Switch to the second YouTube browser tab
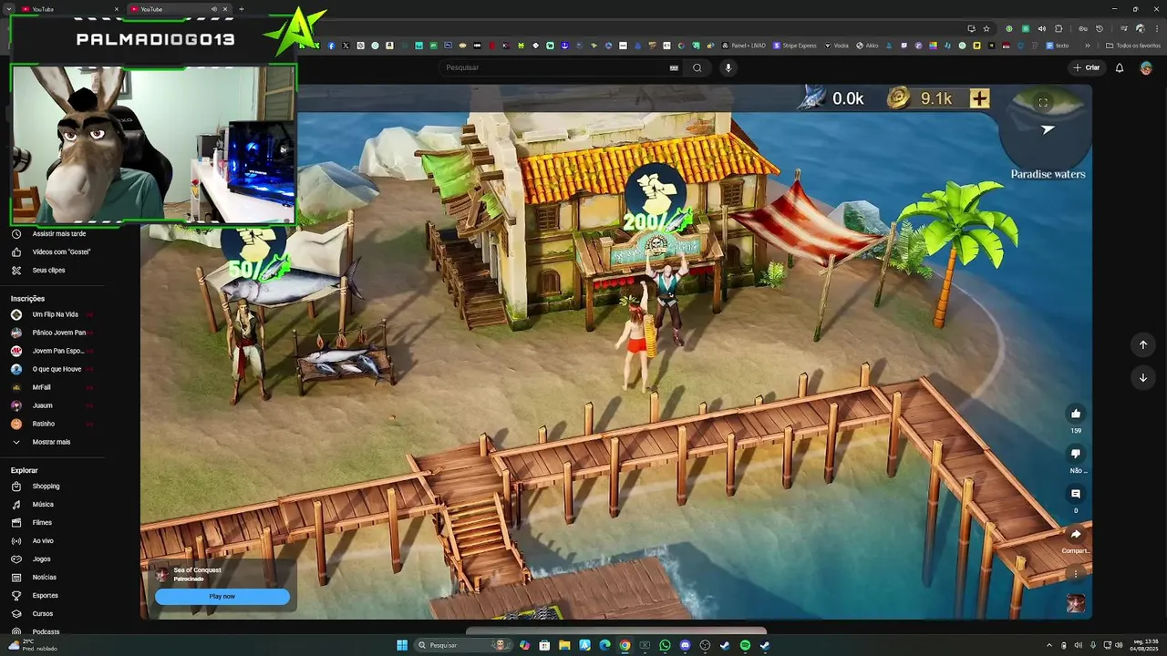Viewport: 1167px width, 656px height. coord(178,9)
